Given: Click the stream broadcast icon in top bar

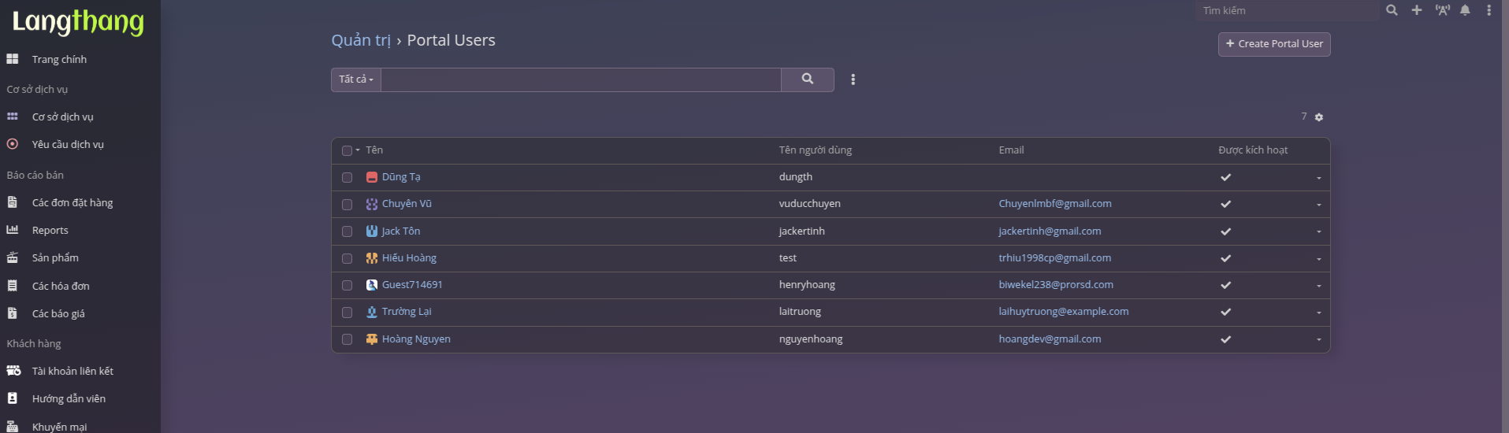Looking at the screenshot, I should 1442,10.
